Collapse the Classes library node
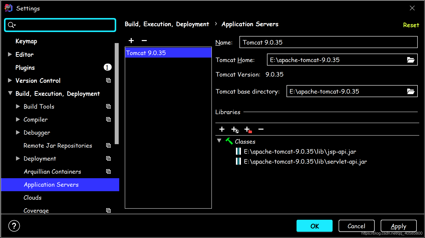 [x=219, y=141]
